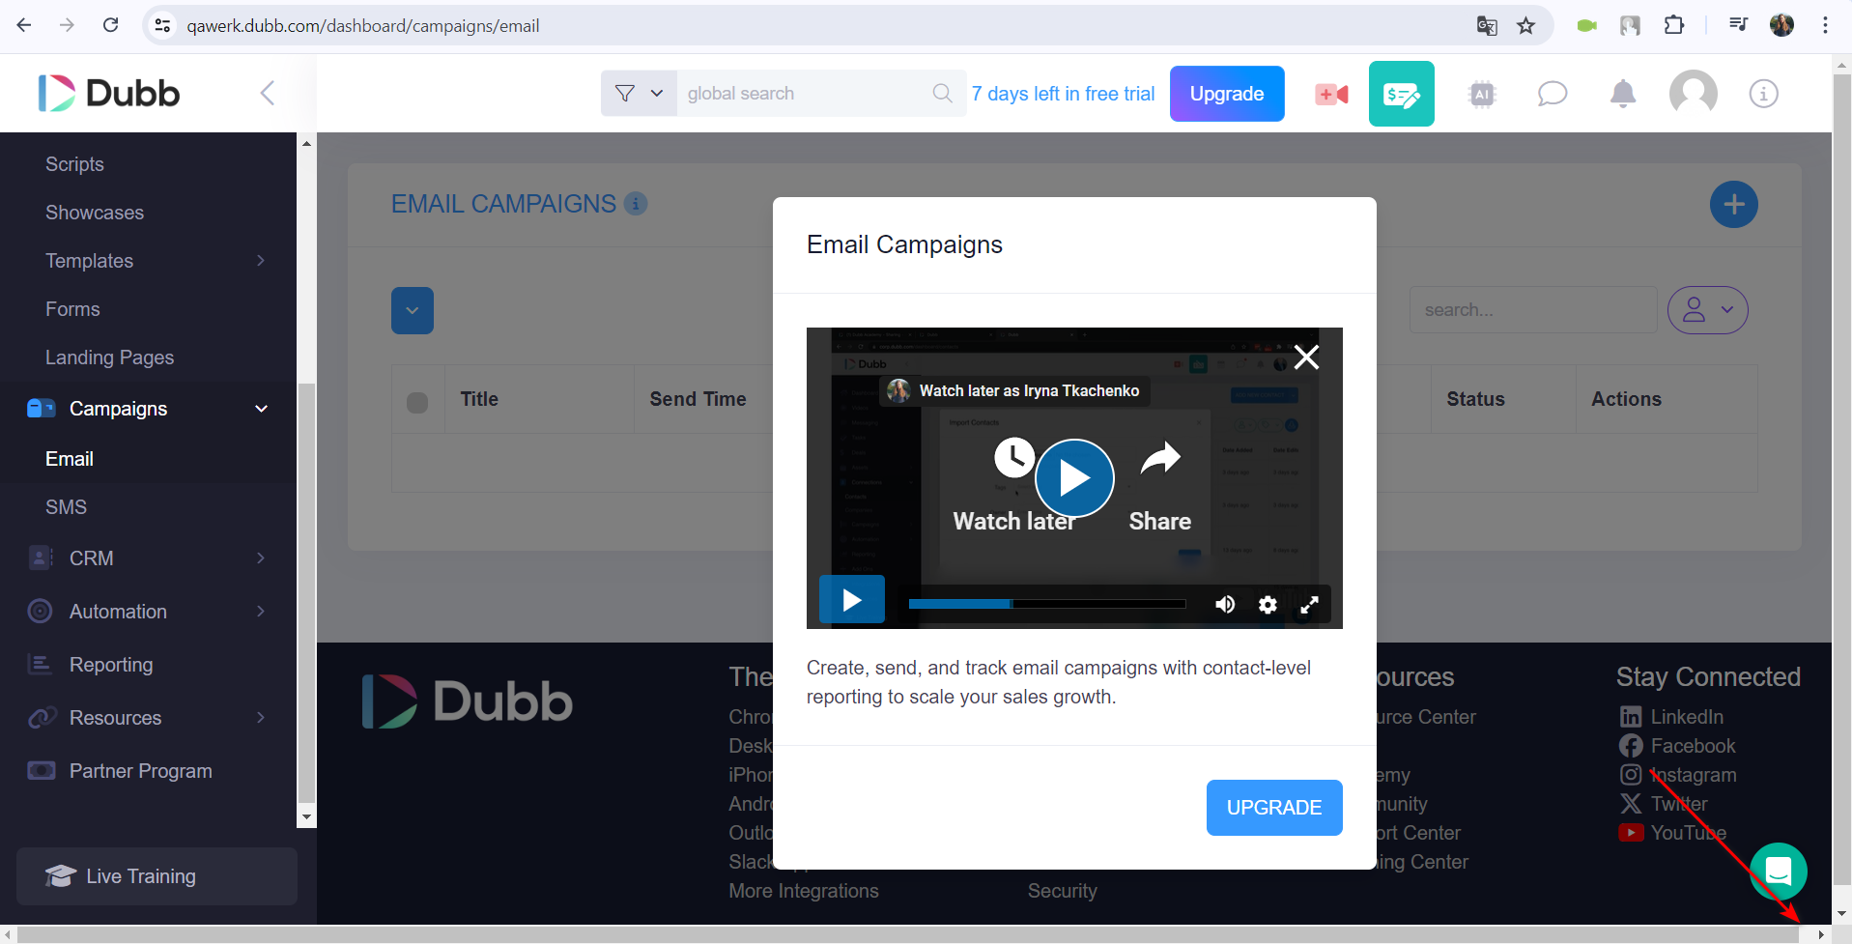Collapse the sidebar with the left chevron

[x=268, y=93]
